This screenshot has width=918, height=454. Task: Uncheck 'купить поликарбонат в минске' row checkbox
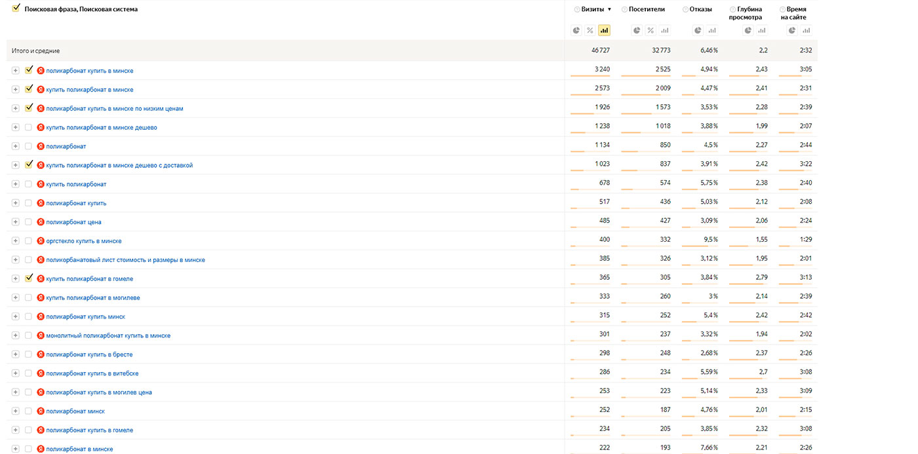[x=28, y=89]
